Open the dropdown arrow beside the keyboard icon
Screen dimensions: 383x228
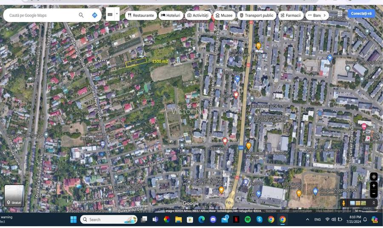[x=117, y=14]
